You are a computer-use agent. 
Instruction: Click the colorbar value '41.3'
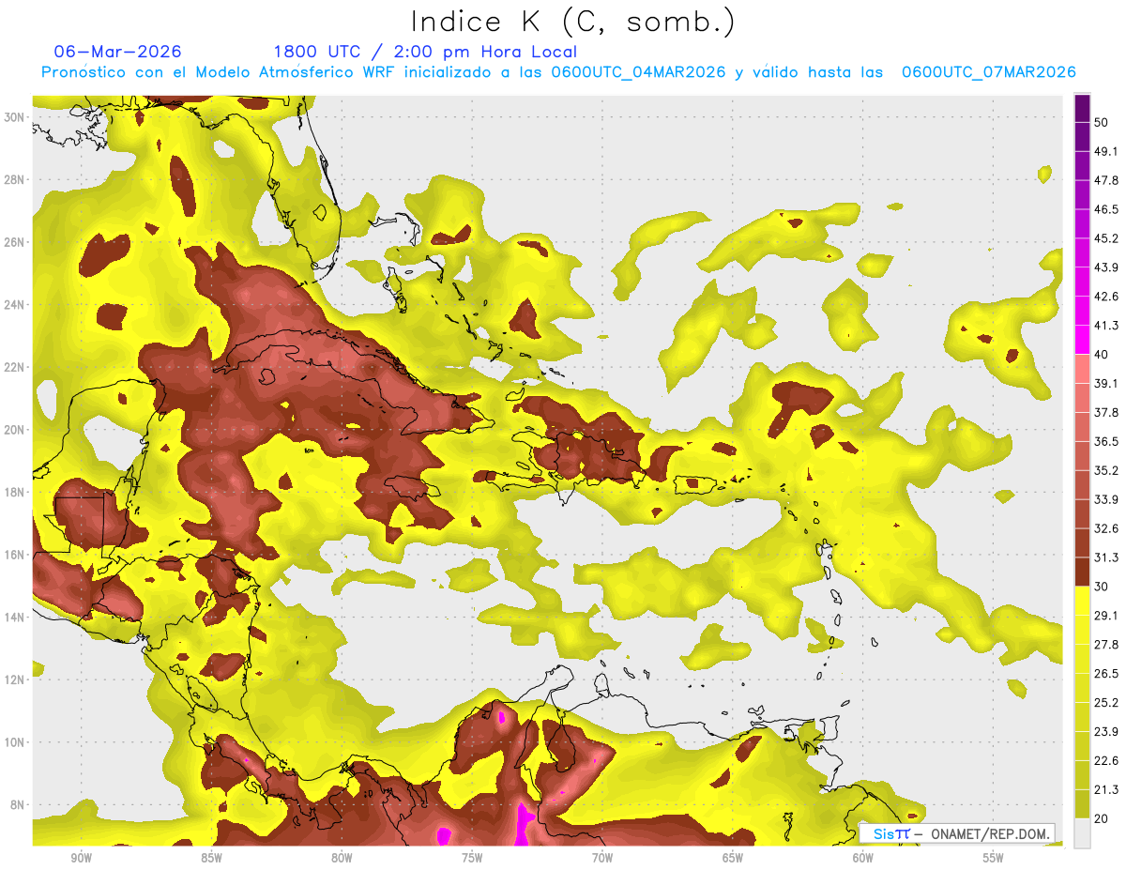(x=1106, y=326)
